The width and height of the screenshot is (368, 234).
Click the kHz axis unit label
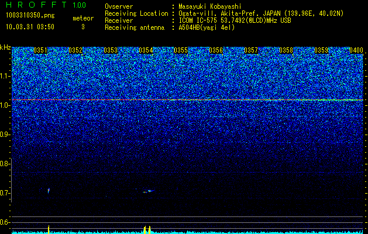(x=5, y=47)
